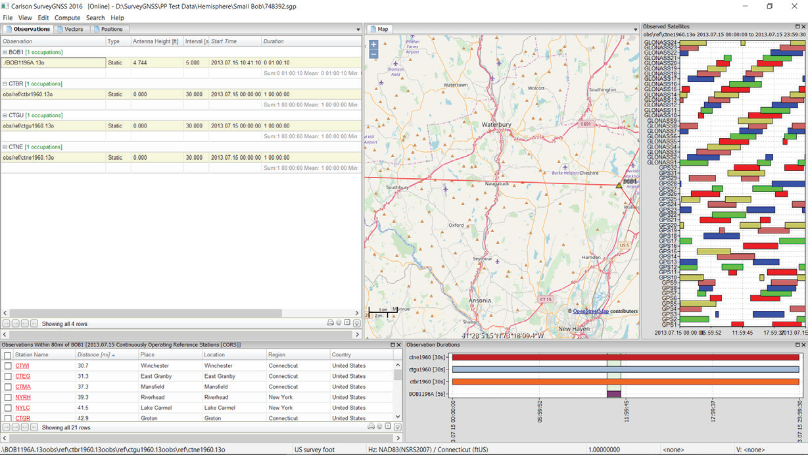Maximize the Observed Satellites panel
The height and width of the screenshot is (455, 808).
pyautogui.click(x=797, y=26)
